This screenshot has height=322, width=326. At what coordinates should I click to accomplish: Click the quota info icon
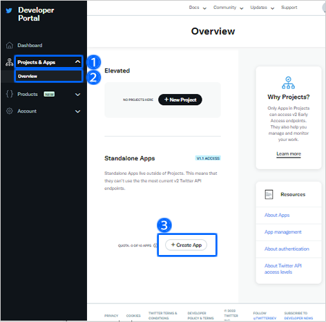click(x=155, y=245)
